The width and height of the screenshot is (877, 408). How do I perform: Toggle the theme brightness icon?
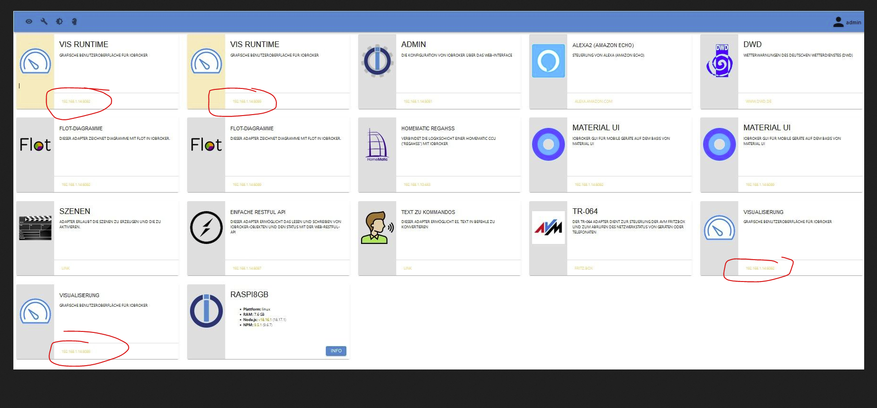(59, 21)
